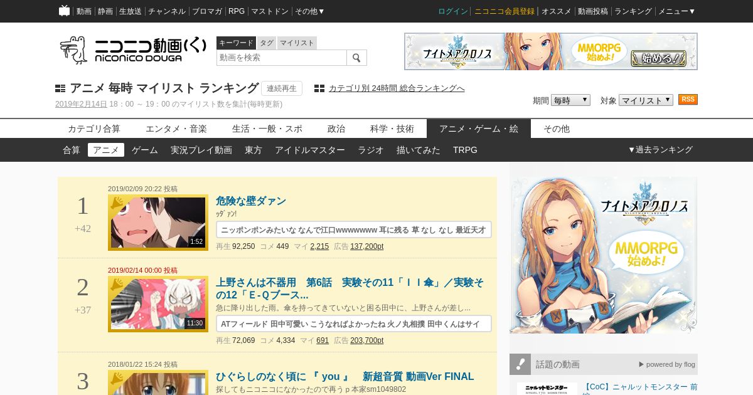This screenshot has width=753, height=395.
Task: Click RPG in top navigation
Action: click(x=237, y=11)
